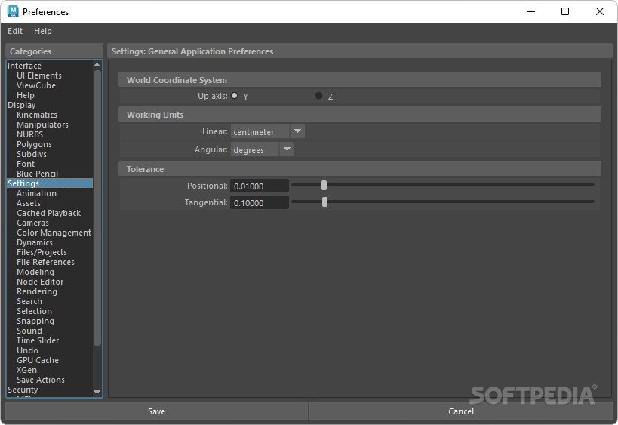Click the Save button

(156, 411)
